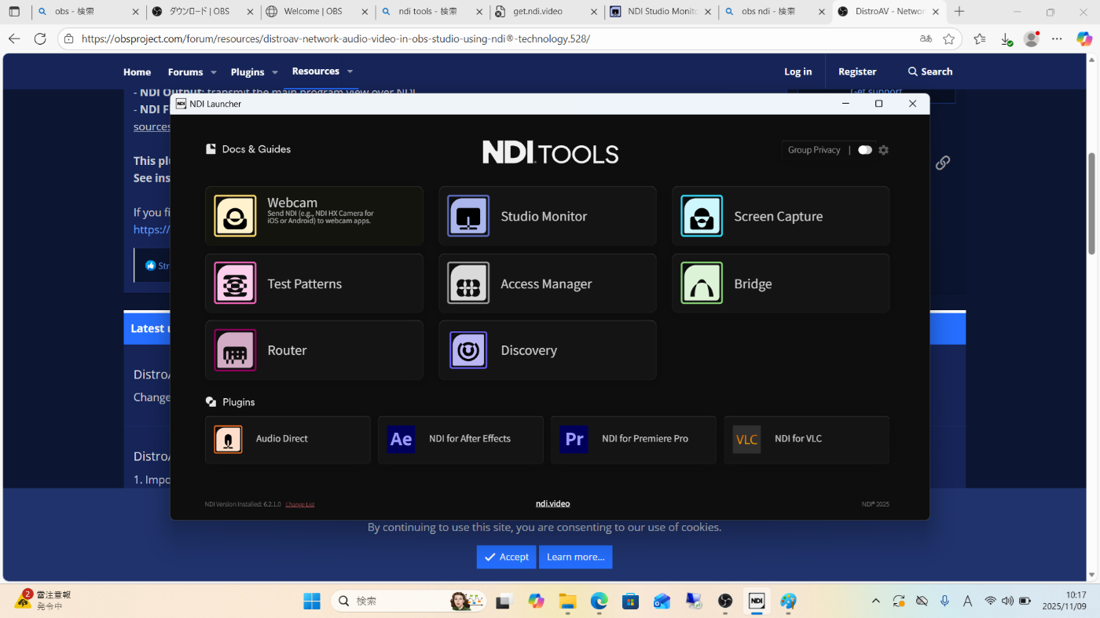
Task: View site information in the address bar
Action: coord(68,39)
